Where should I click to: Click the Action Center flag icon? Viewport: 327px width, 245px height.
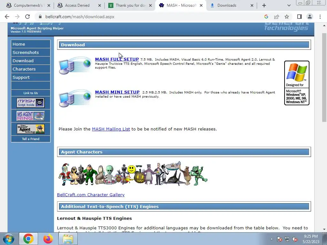(279, 239)
